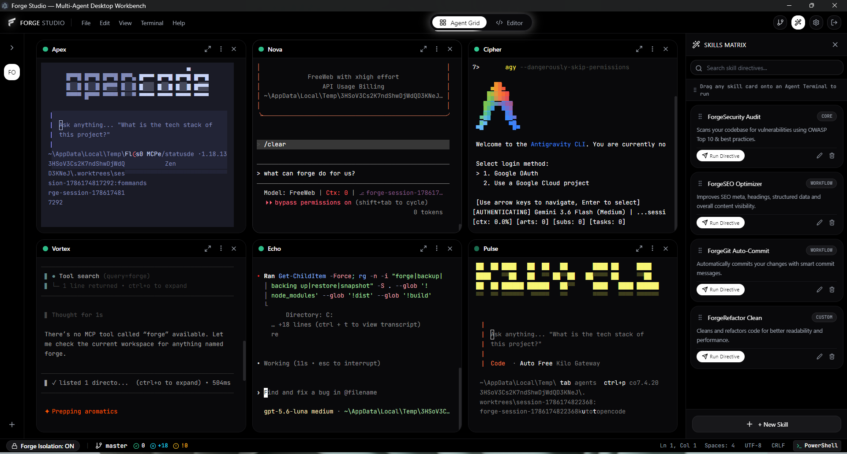
Task: Run the ForgeSEO Optimizer directive
Action: tap(720, 223)
